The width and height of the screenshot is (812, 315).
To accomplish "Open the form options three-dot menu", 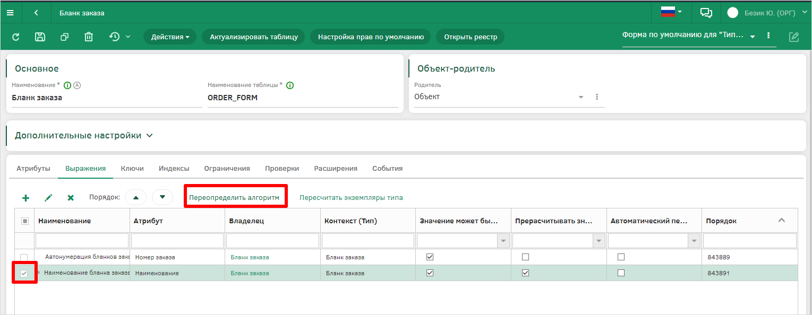I will [768, 36].
